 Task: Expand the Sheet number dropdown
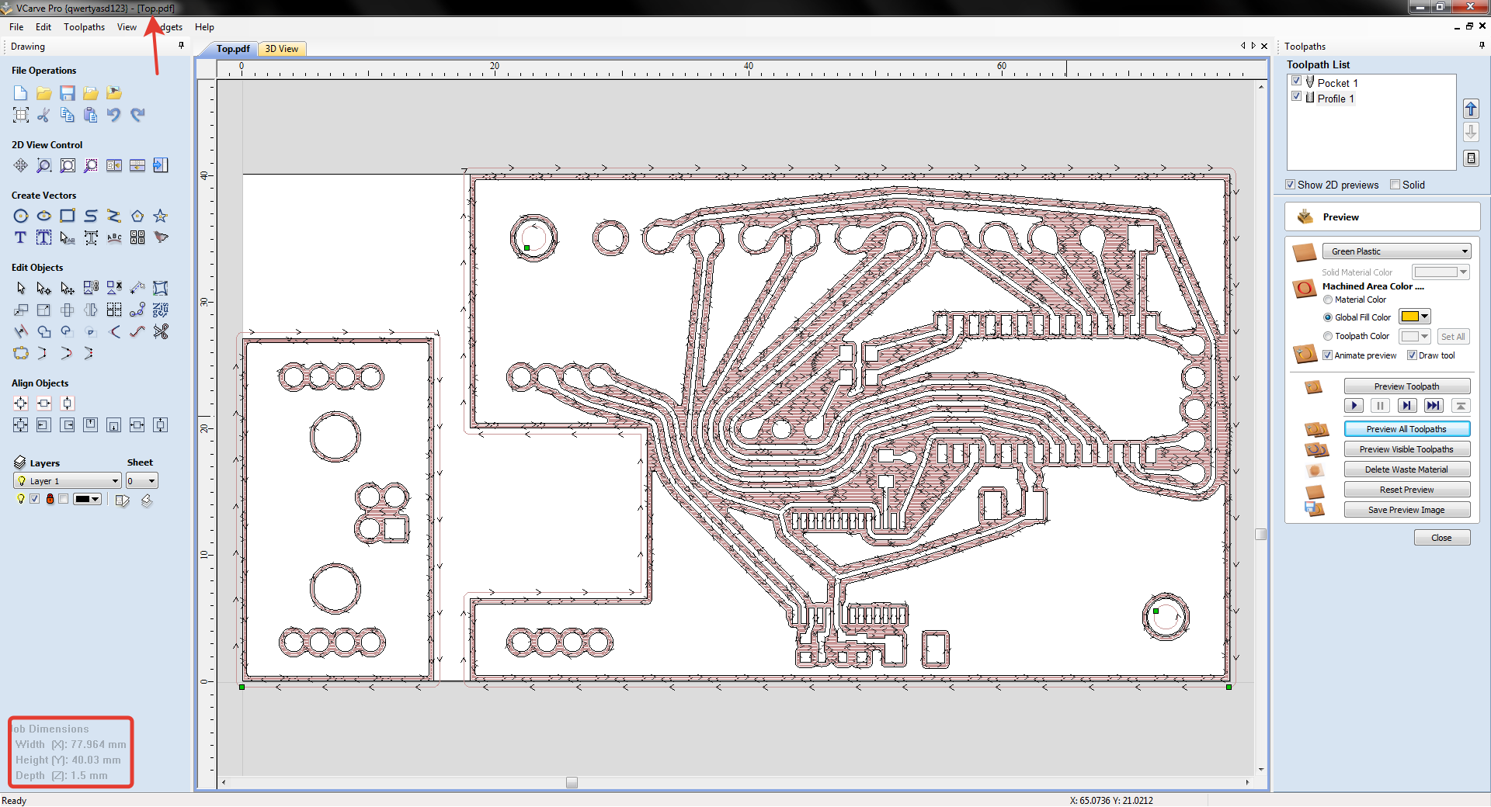tap(142, 481)
